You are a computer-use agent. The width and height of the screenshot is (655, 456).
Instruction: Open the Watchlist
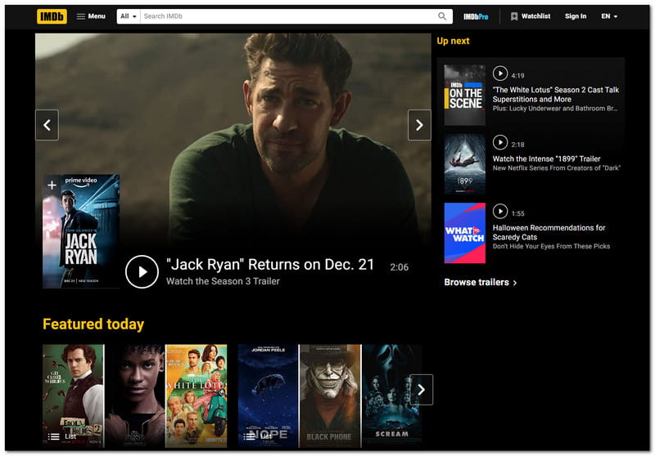click(x=531, y=16)
